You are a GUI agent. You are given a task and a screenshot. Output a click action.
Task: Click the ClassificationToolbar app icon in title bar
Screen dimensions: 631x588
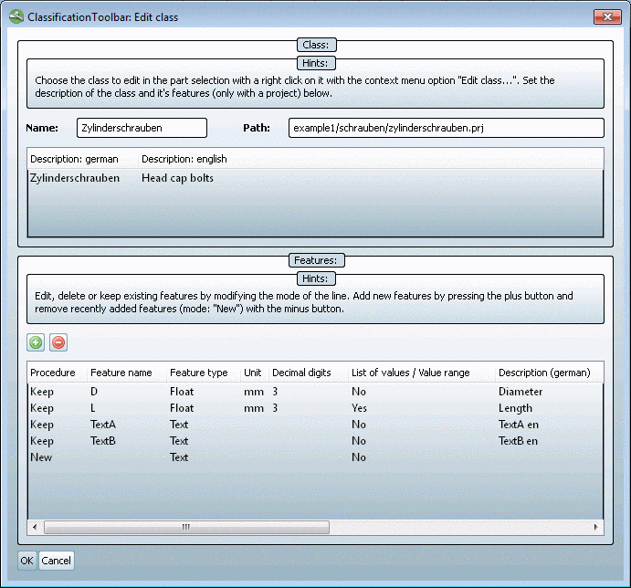click(x=16, y=17)
